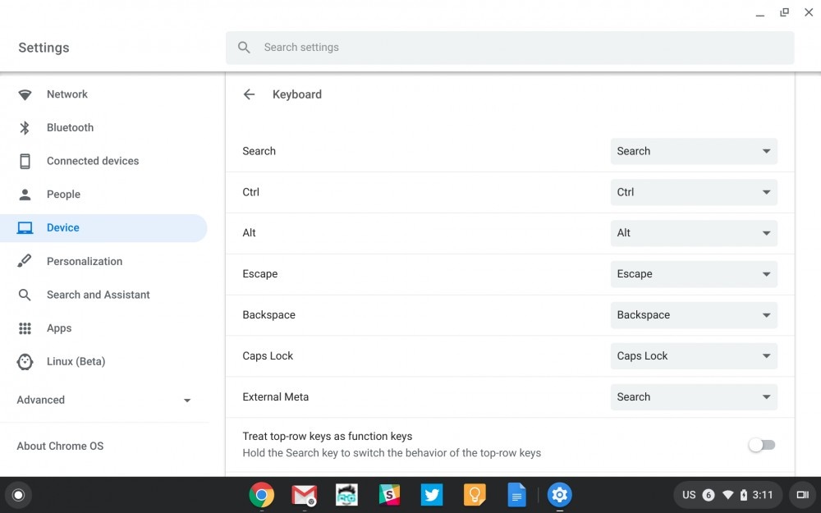
Task: Change the Escape key mapping dropdown
Action: click(x=694, y=274)
